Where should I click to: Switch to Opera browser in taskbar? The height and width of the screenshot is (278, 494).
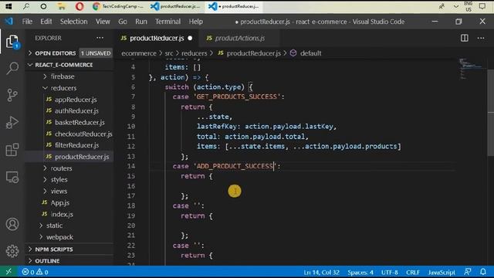tap(80, 6)
